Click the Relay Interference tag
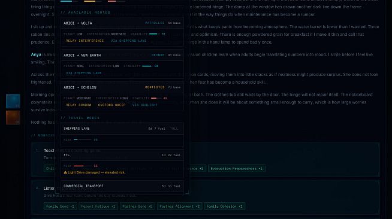Viewport: 392px width, 219px height. tap(85, 41)
